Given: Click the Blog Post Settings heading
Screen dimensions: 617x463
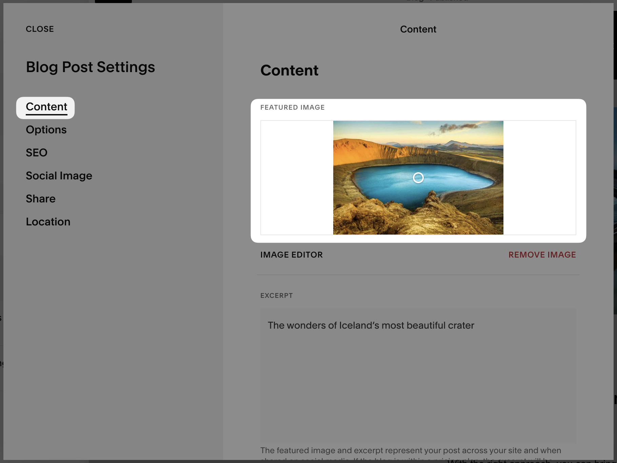Looking at the screenshot, I should [x=91, y=67].
